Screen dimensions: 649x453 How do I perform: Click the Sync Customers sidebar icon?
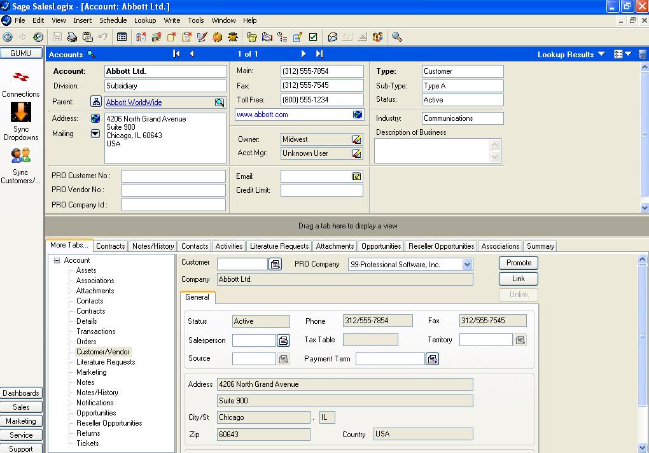(21, 156)
